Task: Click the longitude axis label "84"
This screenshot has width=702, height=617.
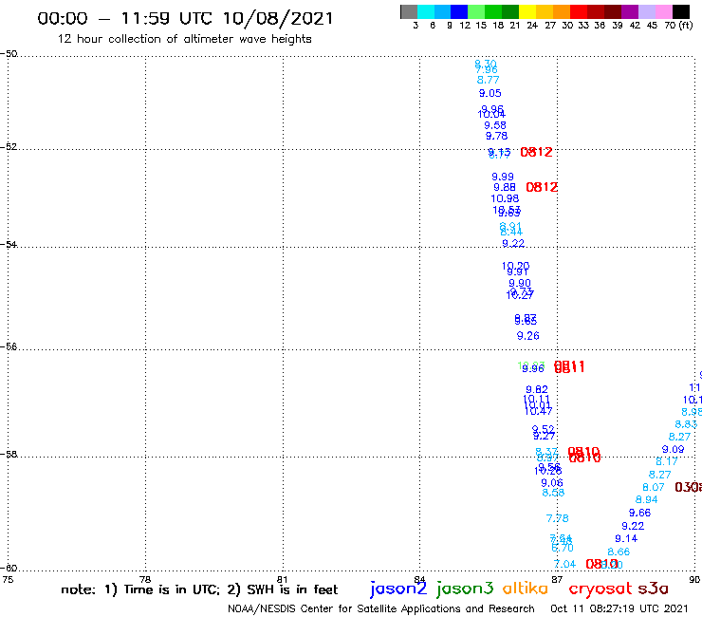Action: point(419,579)
